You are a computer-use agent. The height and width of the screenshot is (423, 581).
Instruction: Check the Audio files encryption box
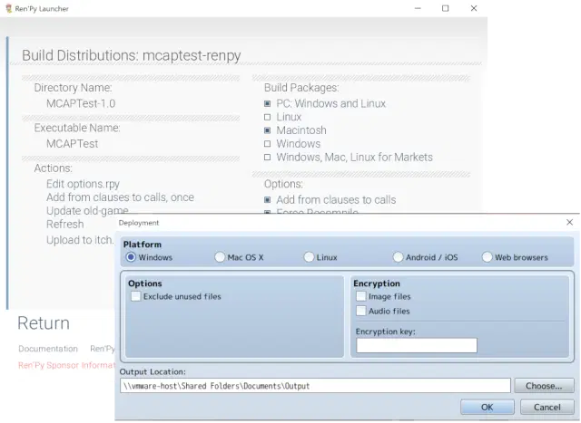point(361,311)
